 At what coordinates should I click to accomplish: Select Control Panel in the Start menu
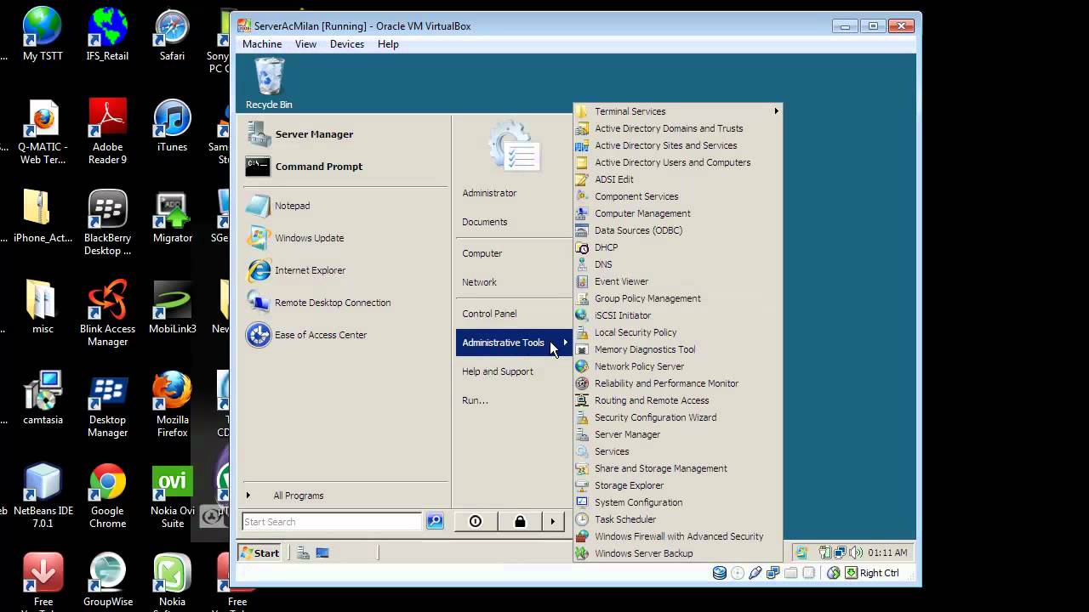point(489,314)
